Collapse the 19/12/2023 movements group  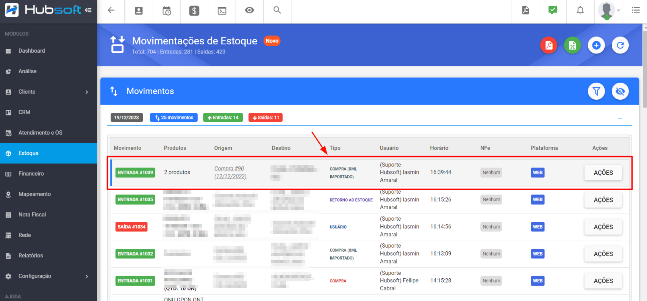tap(620, 118)
